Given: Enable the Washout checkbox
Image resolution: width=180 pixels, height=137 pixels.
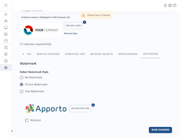Looking at the screenshot, I should [27, 120].
